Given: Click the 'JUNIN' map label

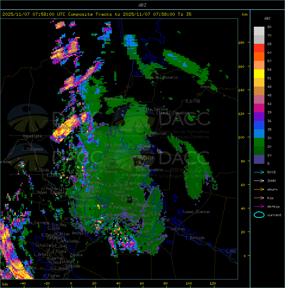Looking at the screenshot, I should [126, 208].
